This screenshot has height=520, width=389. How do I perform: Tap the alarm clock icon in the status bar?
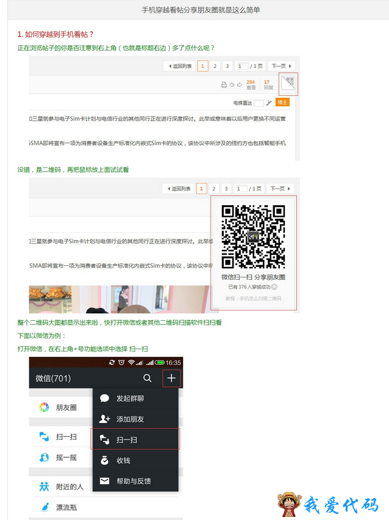(x=121, y=362)
